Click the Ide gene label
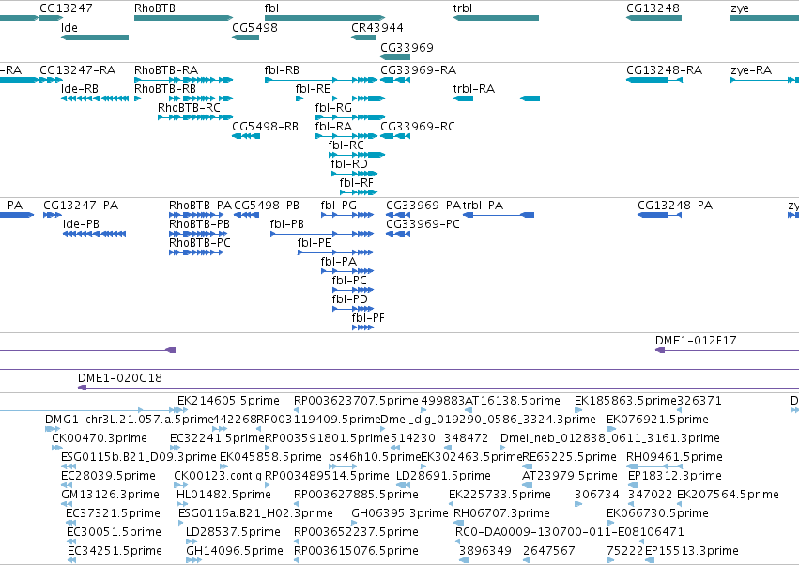 [69, 27]
